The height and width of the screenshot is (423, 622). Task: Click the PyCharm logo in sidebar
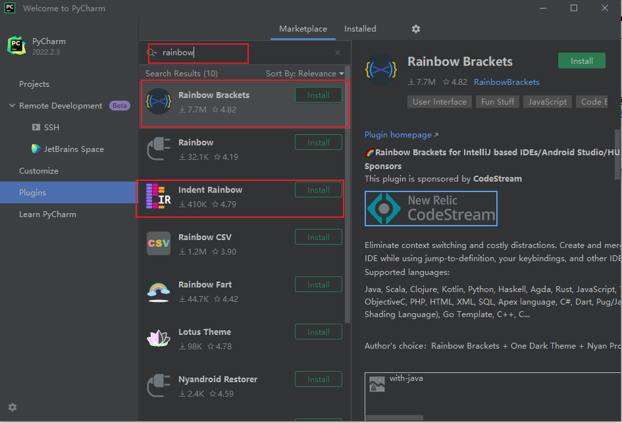(16, 45)
